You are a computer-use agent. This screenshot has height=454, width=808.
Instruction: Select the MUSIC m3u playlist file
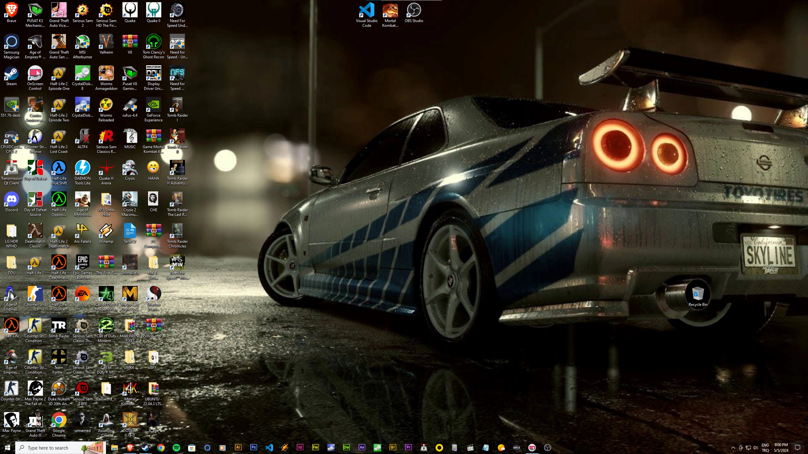[x=130, y=139]
